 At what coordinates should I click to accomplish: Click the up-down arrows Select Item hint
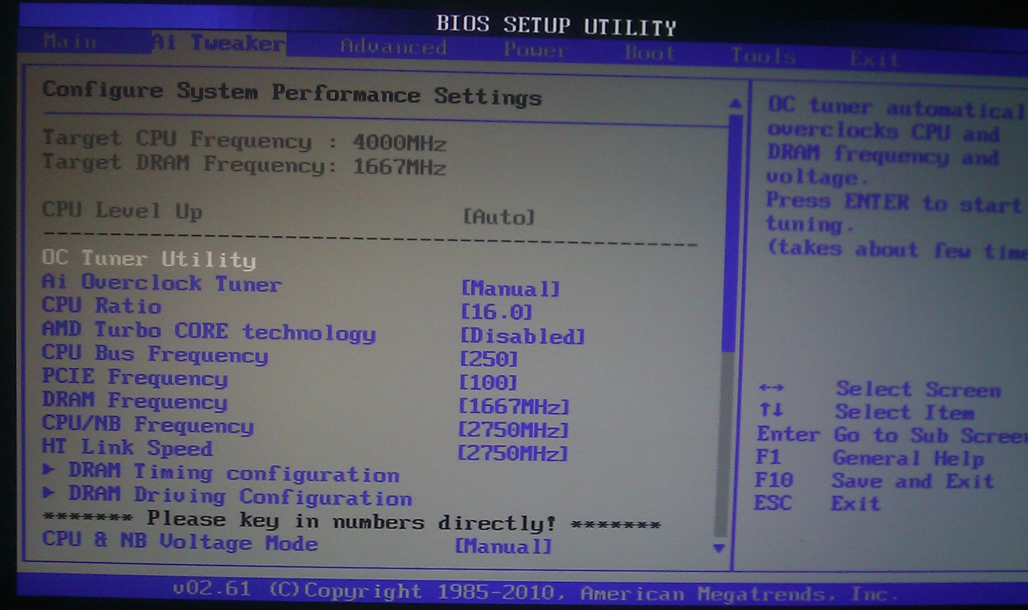point(866,411)
